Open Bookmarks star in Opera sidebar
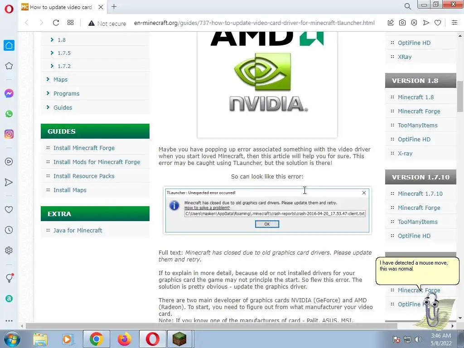This screenshot has height=348, width=464. pyautogui.click(x=9, y=66)
